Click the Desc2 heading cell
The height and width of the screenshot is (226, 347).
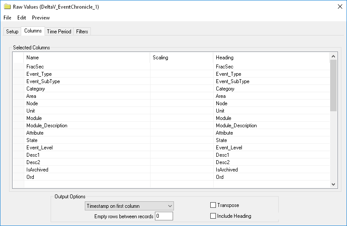(x=272, y=162)
